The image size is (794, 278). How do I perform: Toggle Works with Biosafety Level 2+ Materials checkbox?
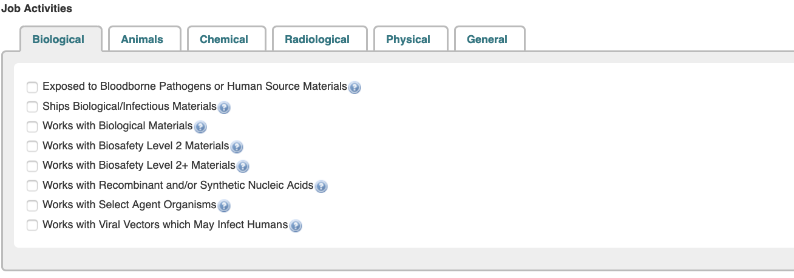(x=32, y=166)
